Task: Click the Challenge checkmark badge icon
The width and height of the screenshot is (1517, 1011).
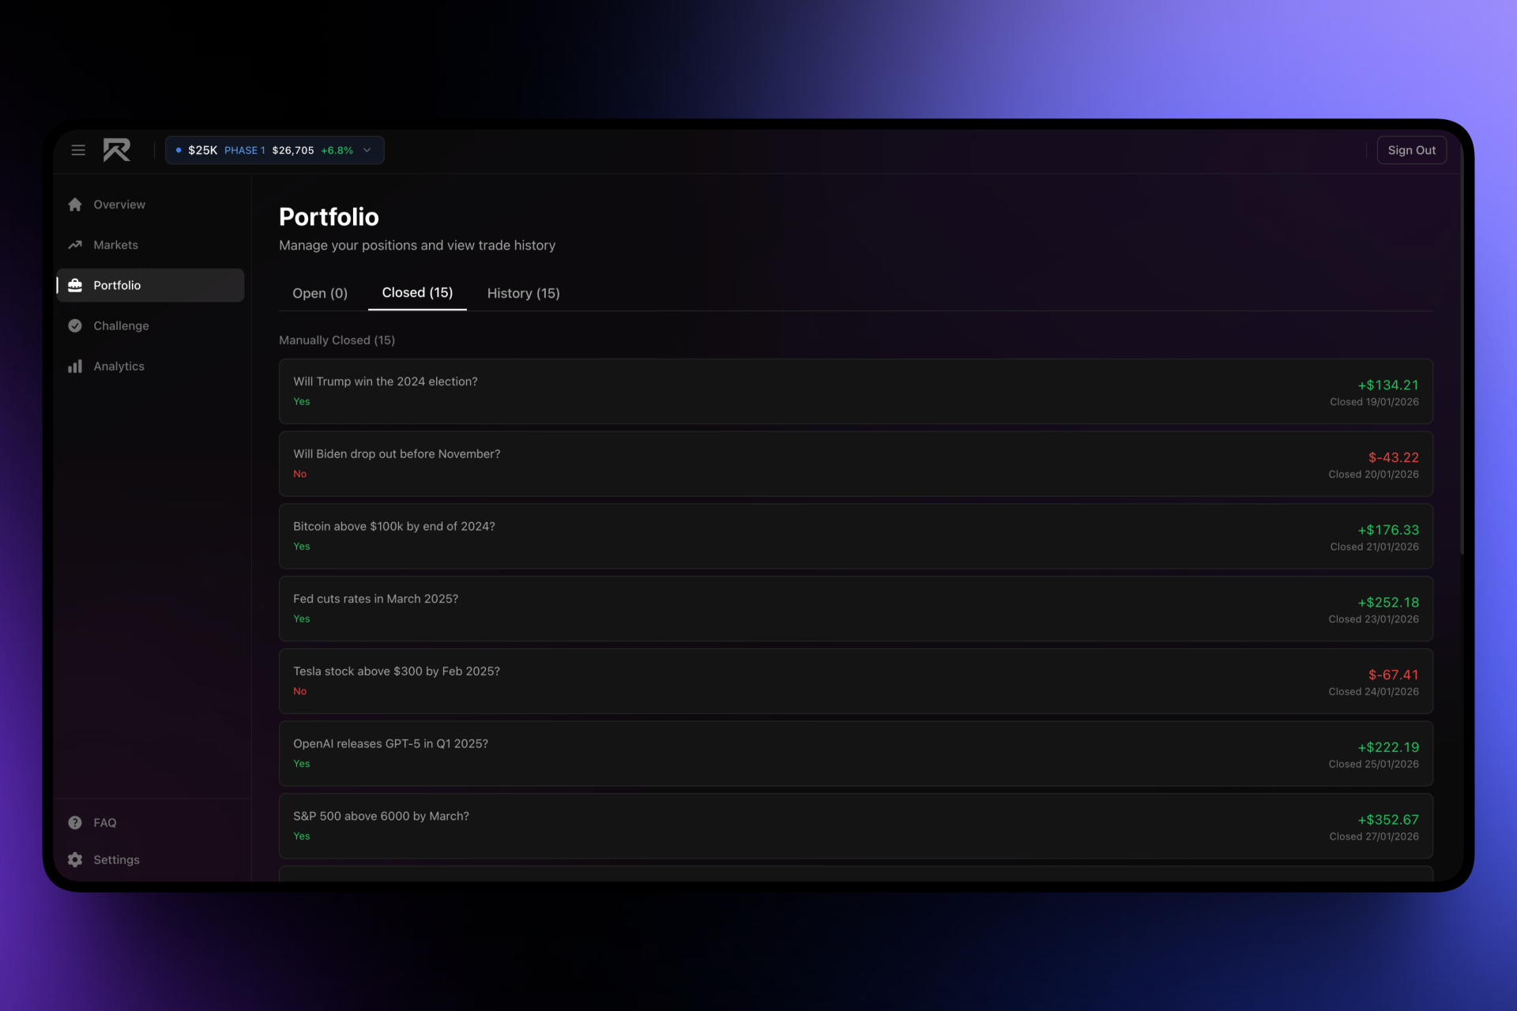Action: point(75,325)
